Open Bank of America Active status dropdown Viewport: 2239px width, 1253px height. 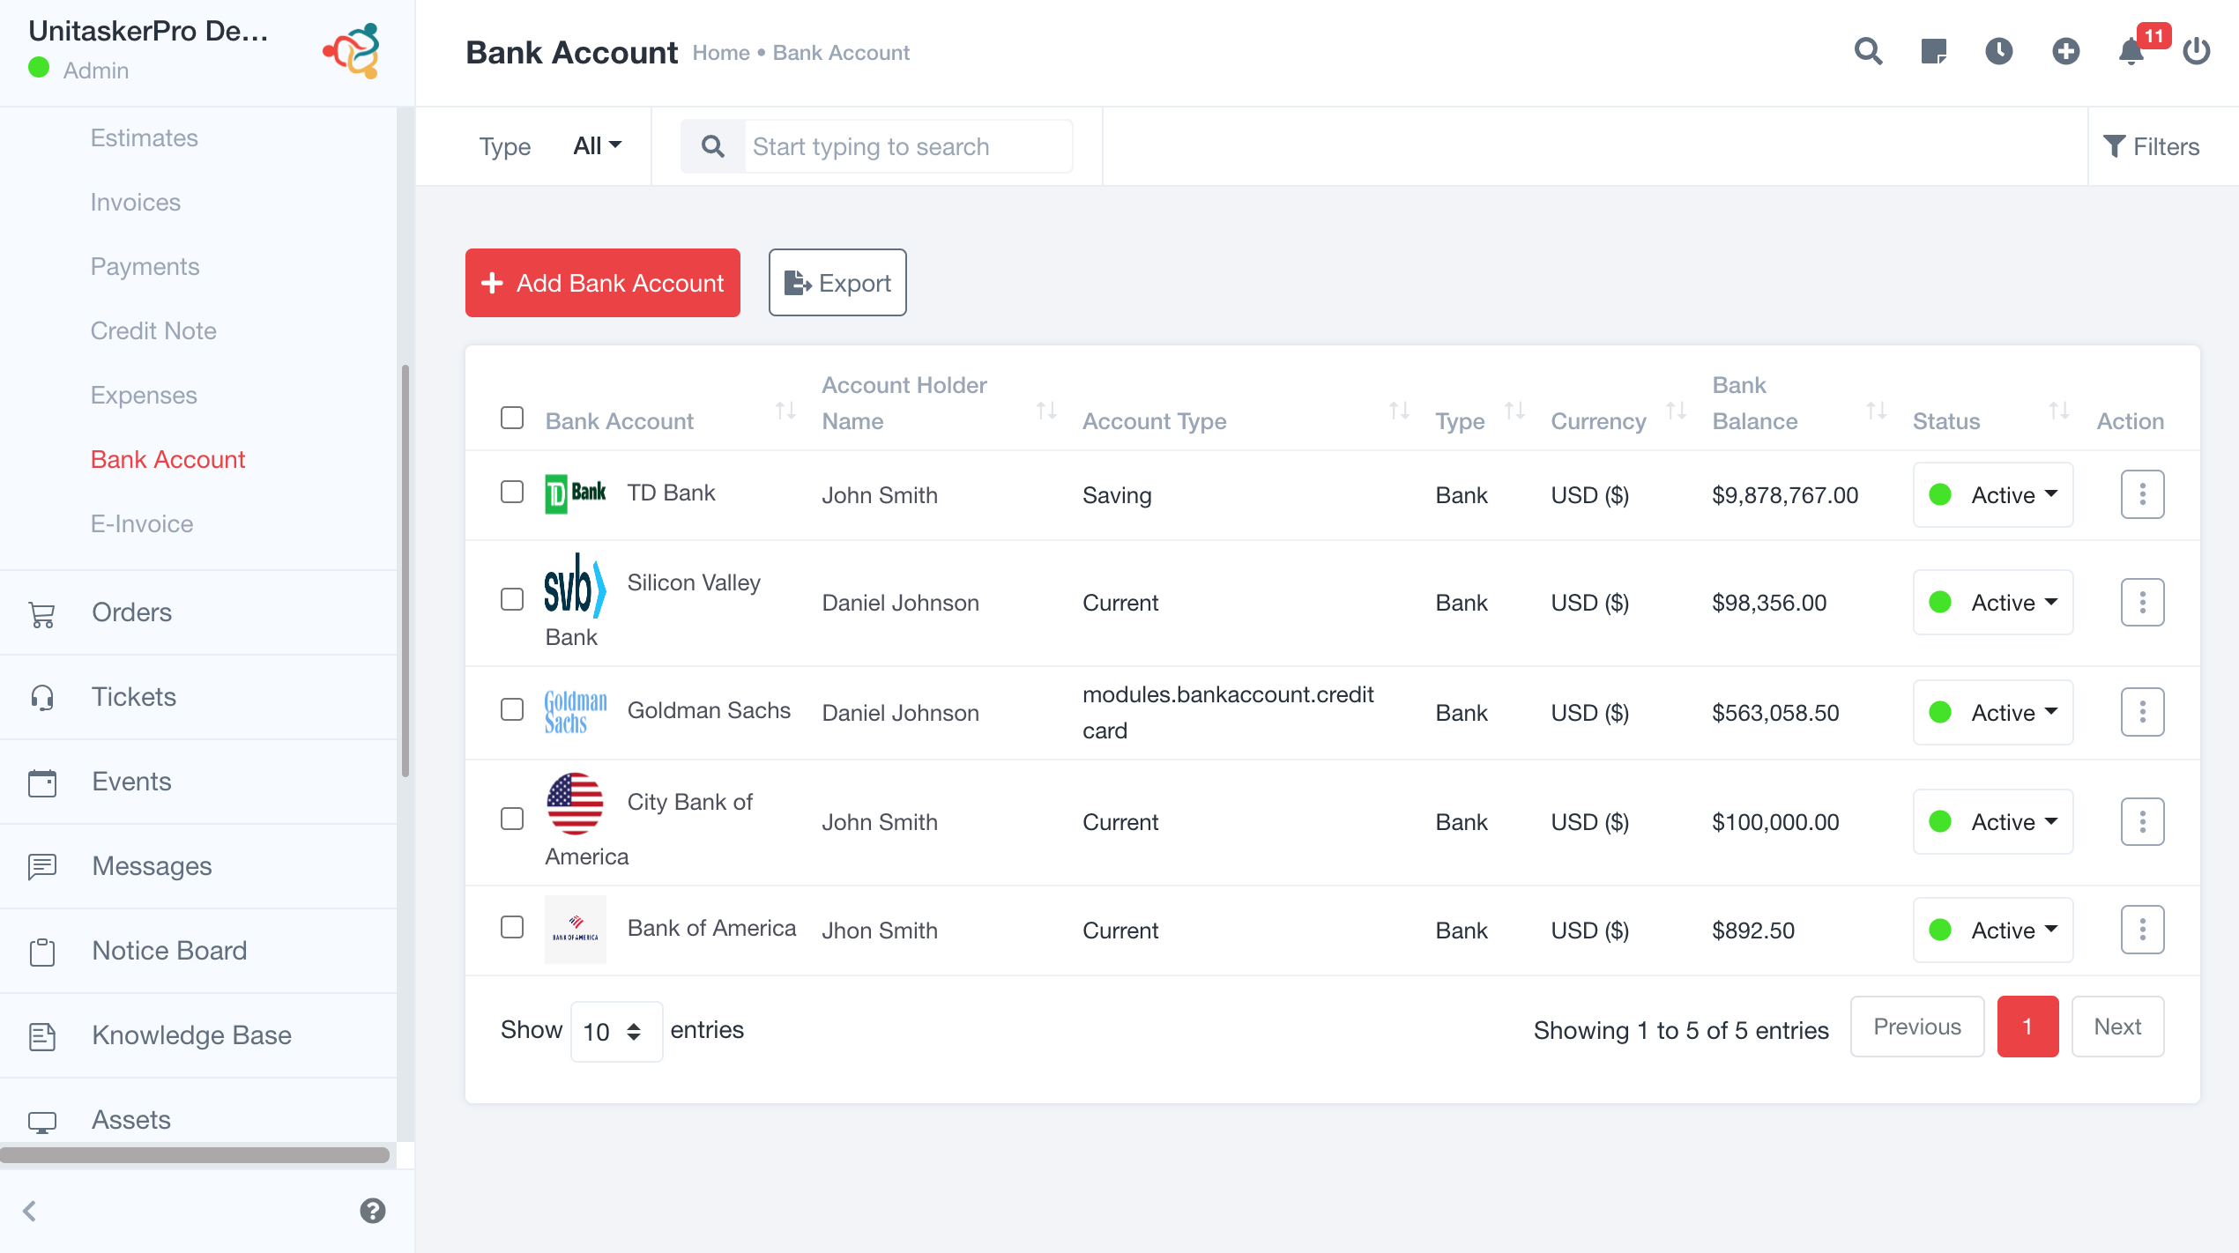[1992, 930]
